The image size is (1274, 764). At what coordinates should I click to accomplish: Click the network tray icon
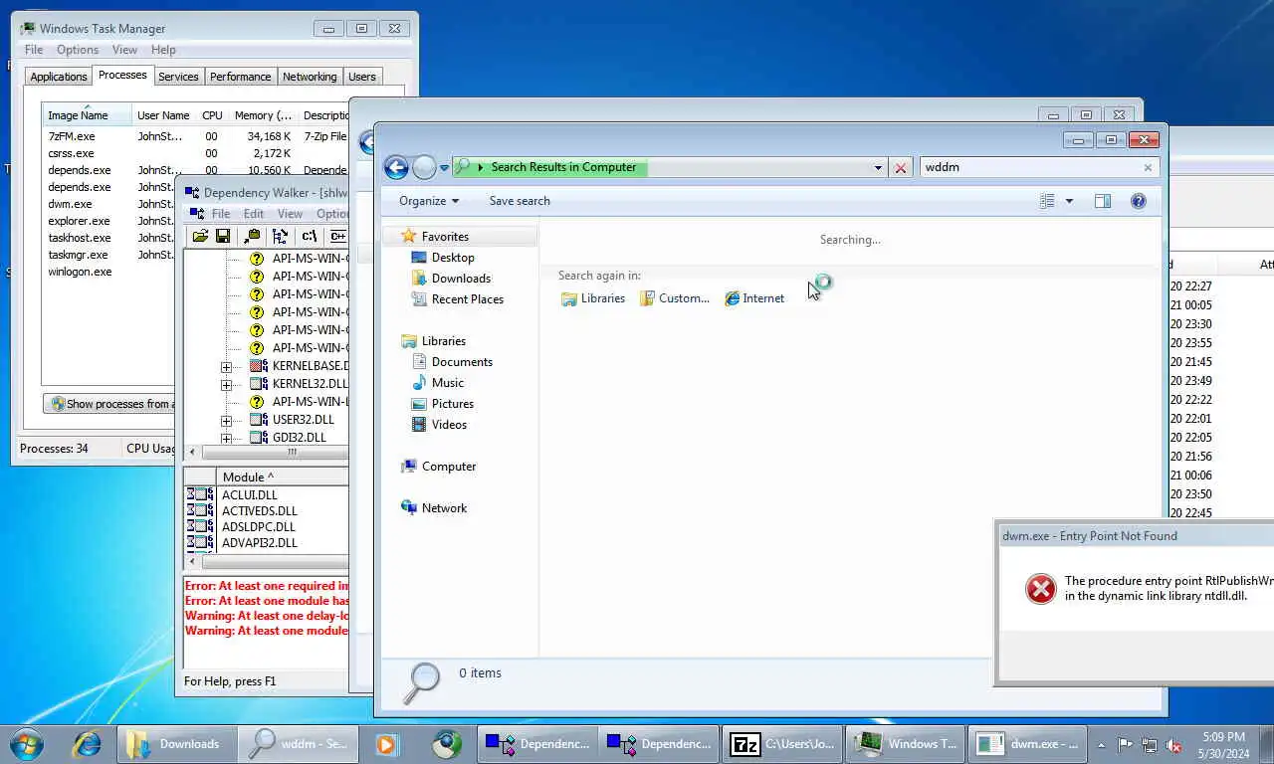tap(1150, 744)
